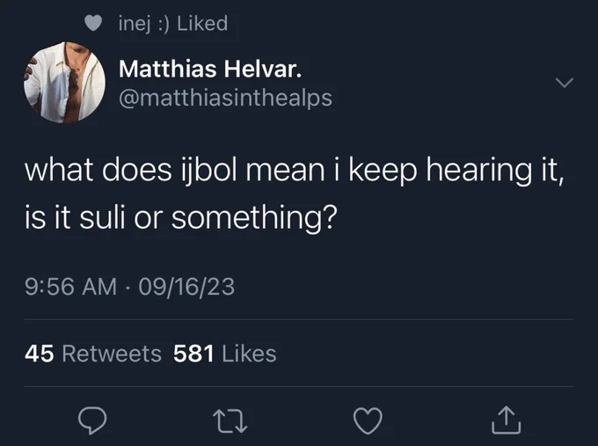
Task: Open the Matthias Helvar display name
Action: point(210,69)
